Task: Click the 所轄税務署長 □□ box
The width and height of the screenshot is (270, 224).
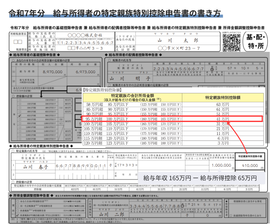Action: [18, 42]
